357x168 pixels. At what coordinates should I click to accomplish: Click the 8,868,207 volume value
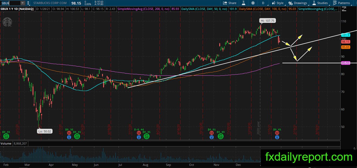pyautogui.click(x=20, y=143)
